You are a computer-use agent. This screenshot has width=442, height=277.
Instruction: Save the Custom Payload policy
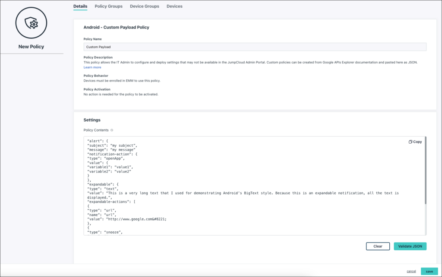429,271
